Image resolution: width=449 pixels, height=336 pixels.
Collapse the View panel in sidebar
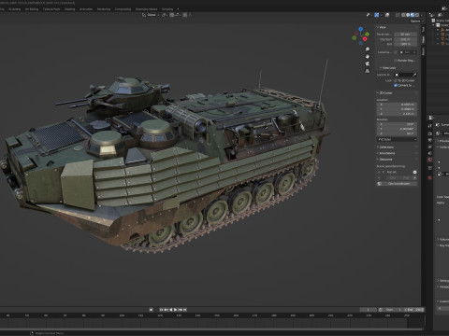pos(383,27)
